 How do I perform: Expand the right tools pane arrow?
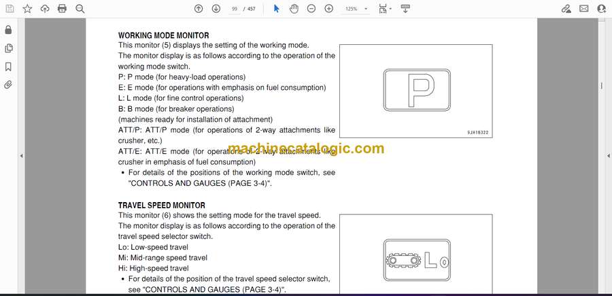[x=608, y=156]
